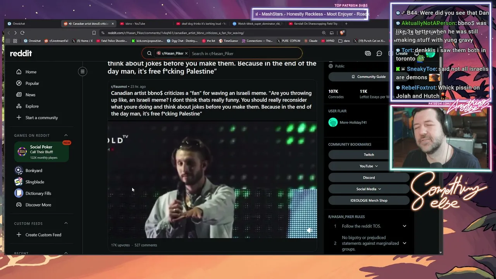The image size is (496, 279).
Task: Click the Home icon in Reddit sidebar
Action: pyautogui.click(x=19, y=72)
